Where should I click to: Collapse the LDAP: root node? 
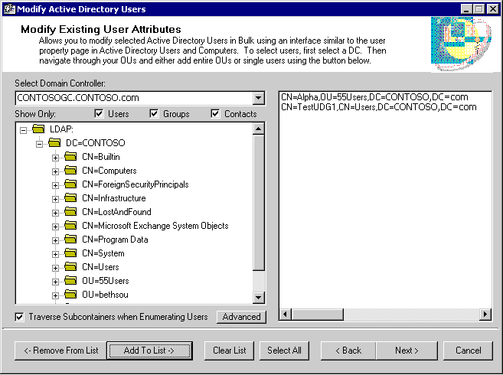pos(23,130)
